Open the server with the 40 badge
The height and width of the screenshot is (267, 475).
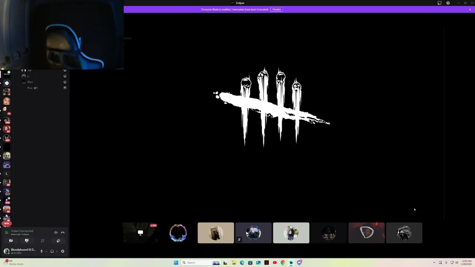click(x=7, y=210)
